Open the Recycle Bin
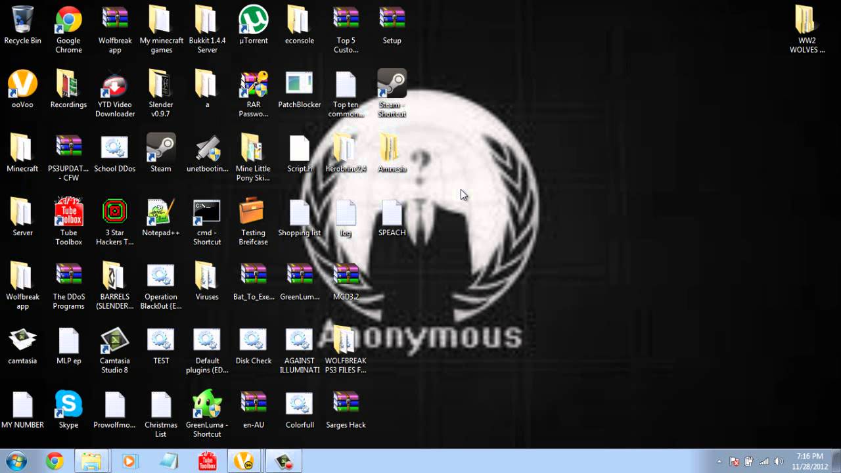Viewport: 841px width, 473px height. tap(22, 26)
